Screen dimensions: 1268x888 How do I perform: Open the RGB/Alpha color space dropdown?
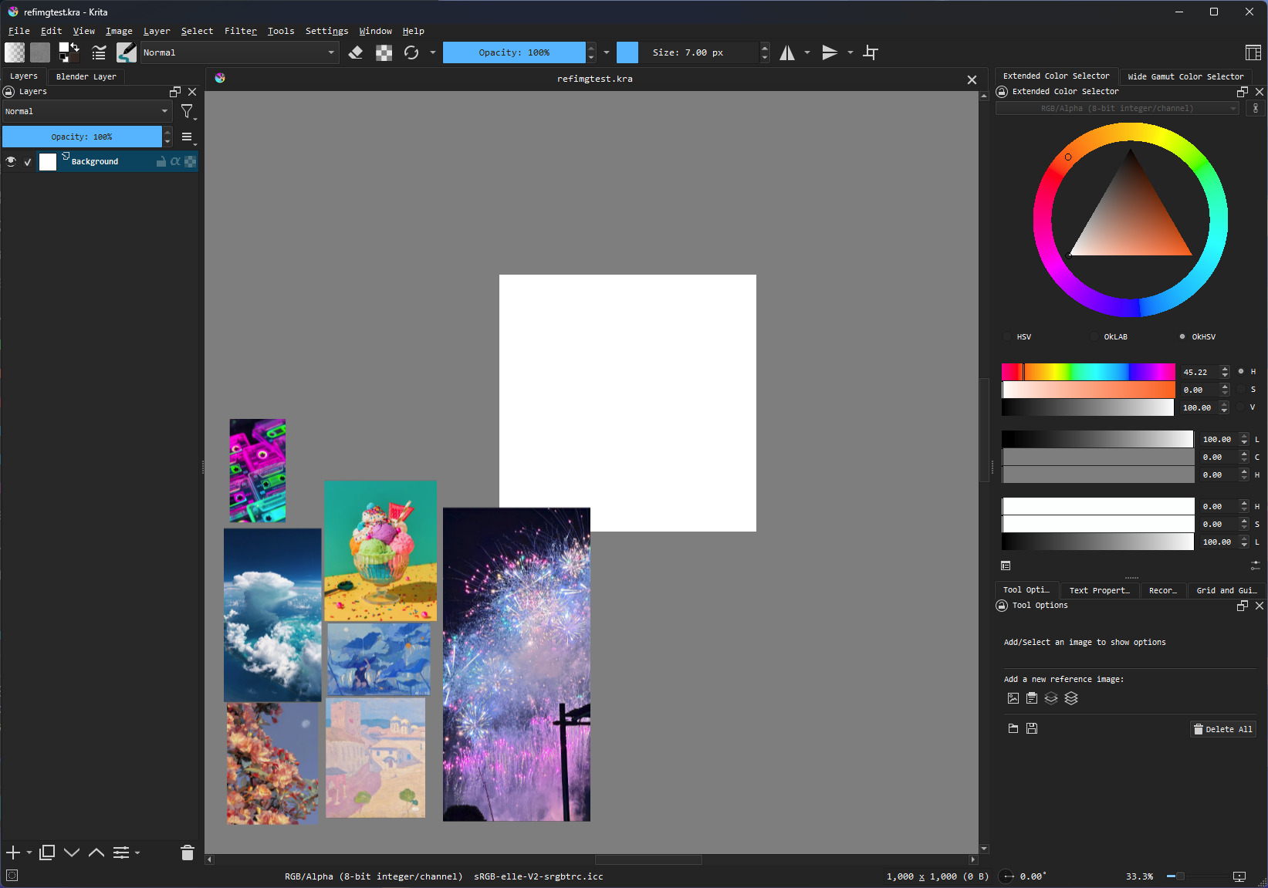[x=1118, y=108]
